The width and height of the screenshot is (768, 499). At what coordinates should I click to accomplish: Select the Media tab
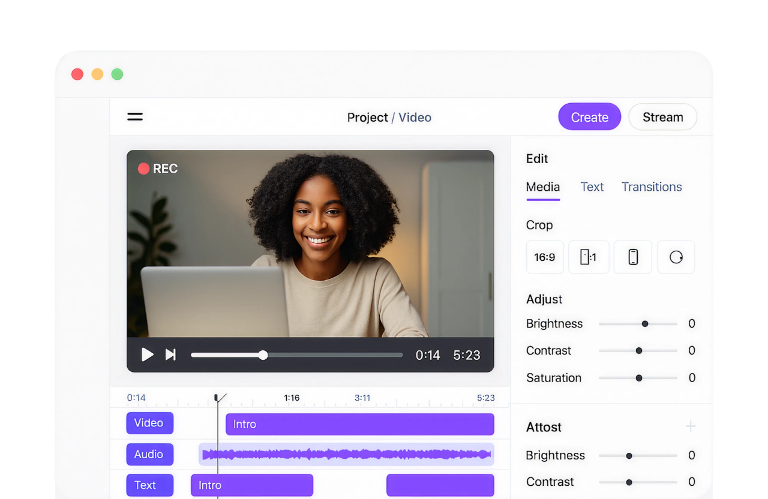(542, 187)
